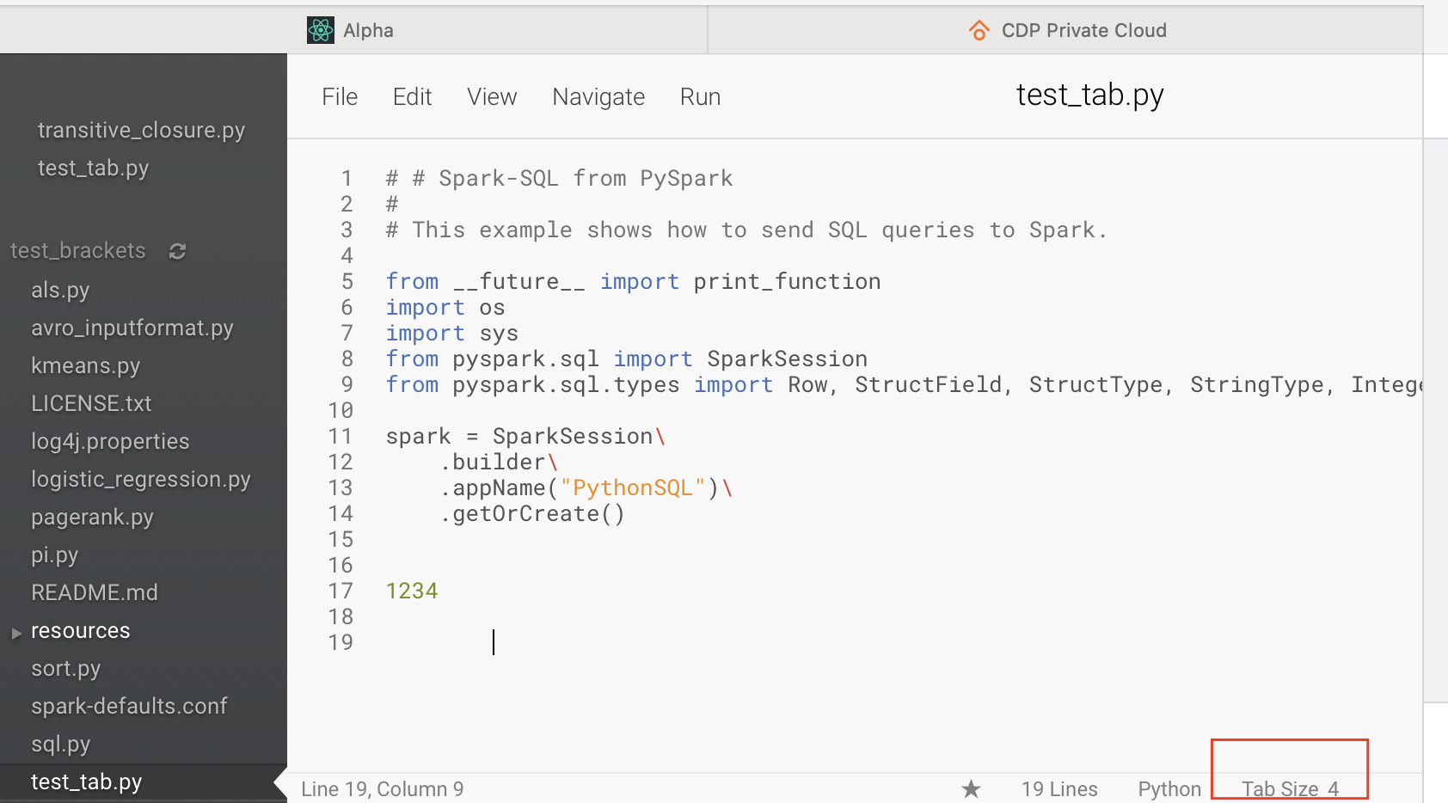The width and height of the screenshot is (1448, 803).
Task: Click the black arrow marker beside test_tab.py
Action: point(277,782)
